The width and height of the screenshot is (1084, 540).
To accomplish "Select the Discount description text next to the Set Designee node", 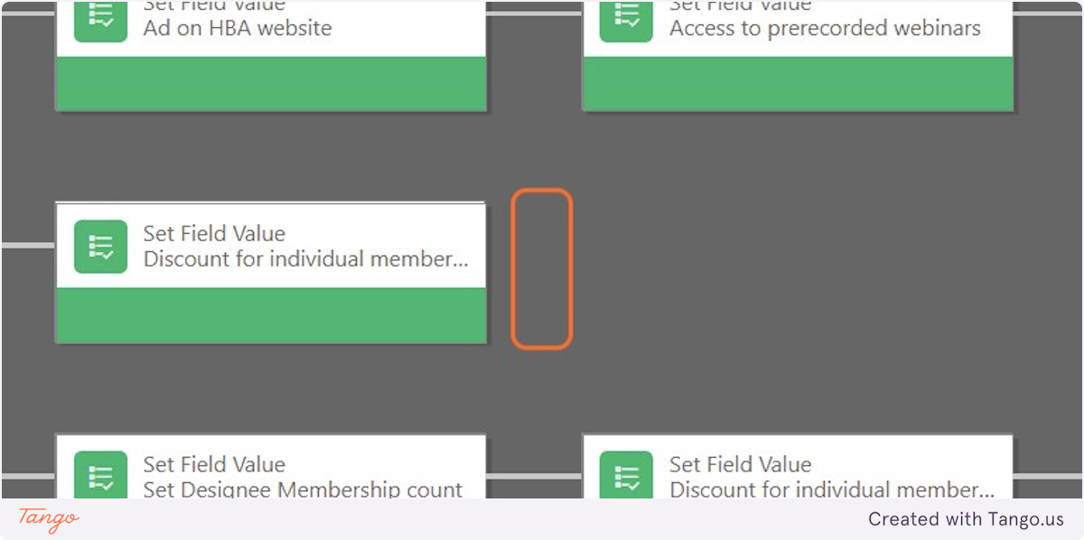I will coord(832,489).
